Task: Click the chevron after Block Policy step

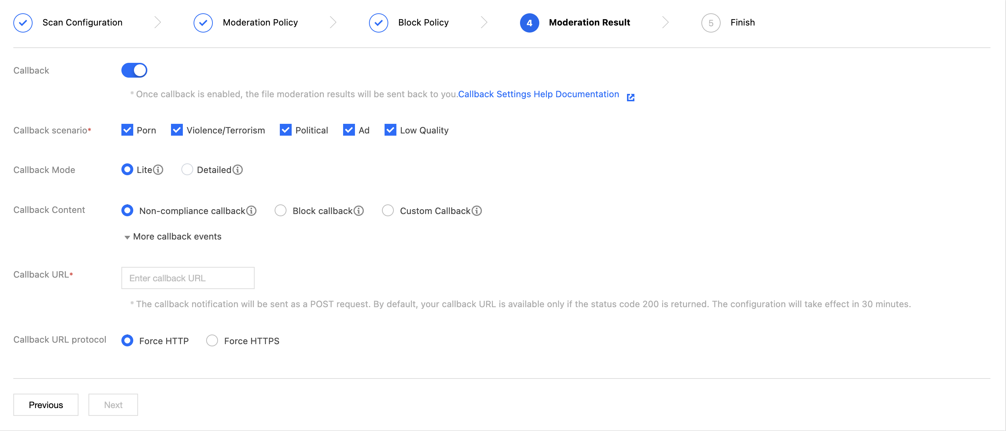Action: click(x=484, y=23)
